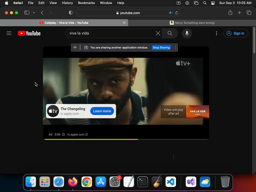Open the Edit menu
This screenshot has height=192, width=256.
pos(41,3)
